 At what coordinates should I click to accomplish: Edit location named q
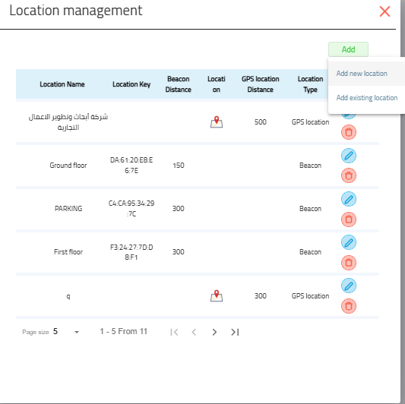[x=349, y=286]
